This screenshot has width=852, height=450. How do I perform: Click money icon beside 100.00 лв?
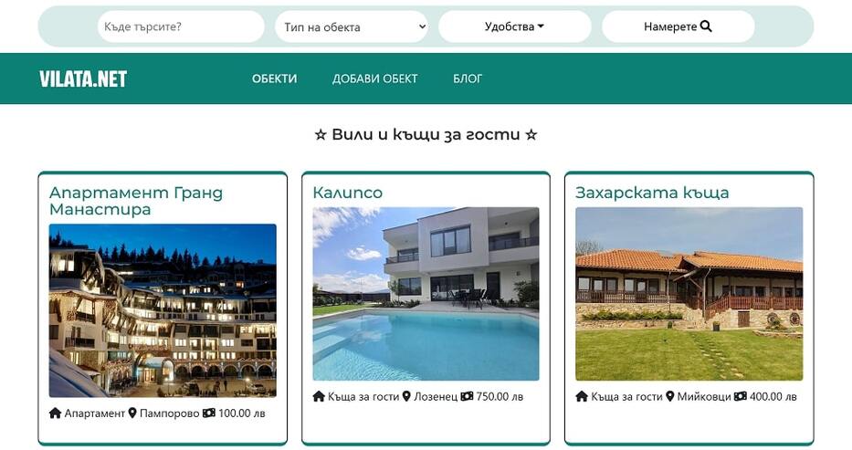coord(208,413)
